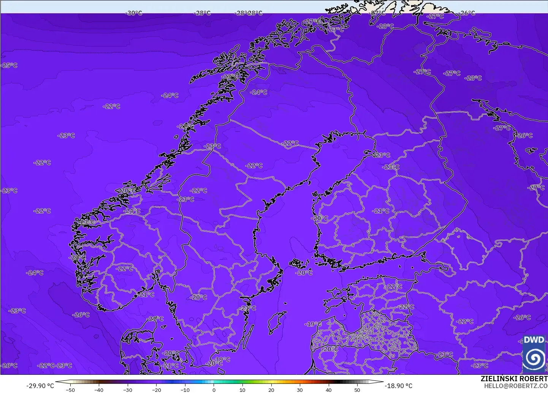The width and height of the screenshot is (548, 393).
Task: Click the -19°C label in southern Sweden
Action: click(x=222, y=359)
